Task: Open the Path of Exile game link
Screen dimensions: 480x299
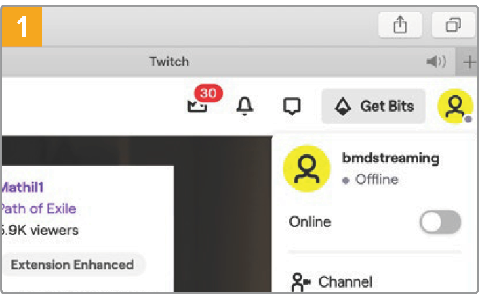Action: [38, 209]
